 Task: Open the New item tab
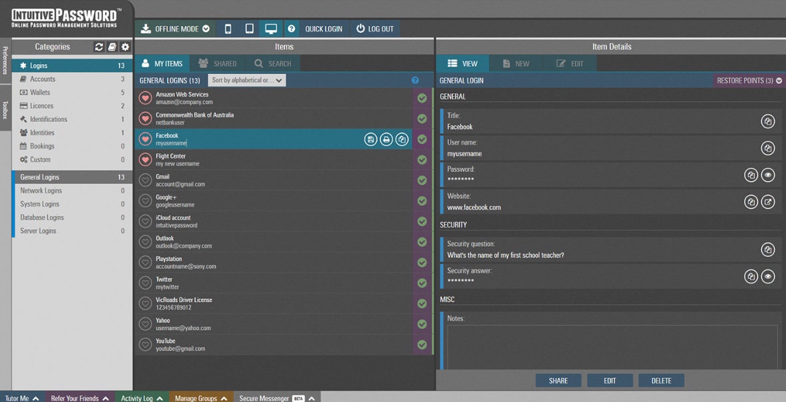pos(516,63)
